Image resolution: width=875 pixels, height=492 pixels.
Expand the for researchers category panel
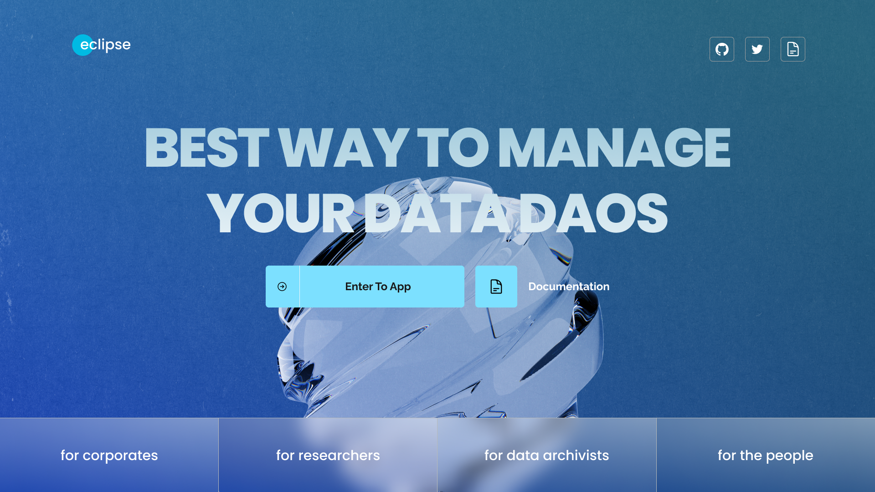coord(328,454)
